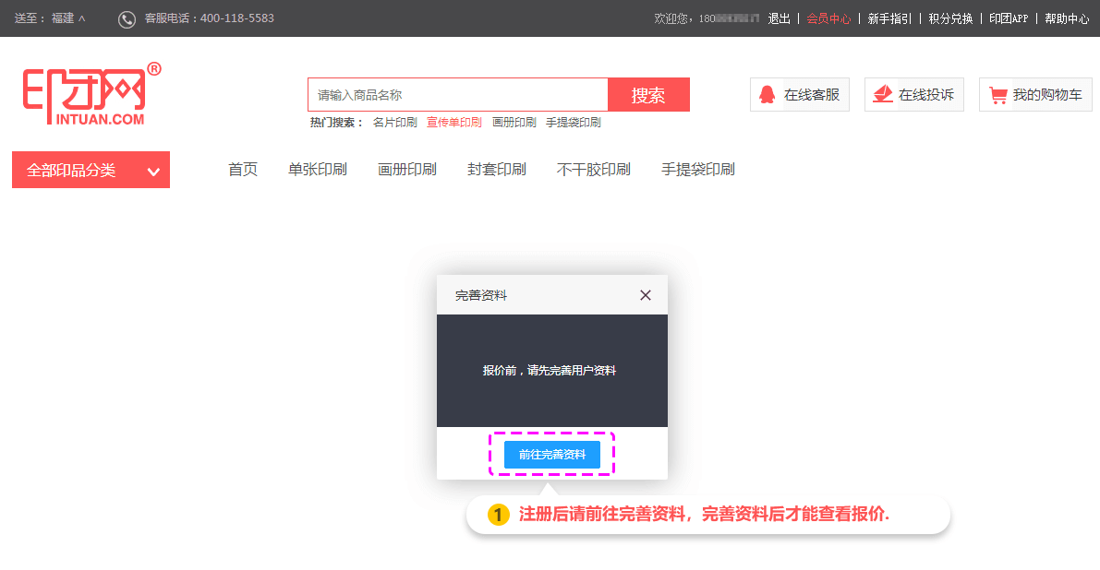Click the online complaint envelope icon
Viewport: 1100px width, 570px height.
coord(883,94)
